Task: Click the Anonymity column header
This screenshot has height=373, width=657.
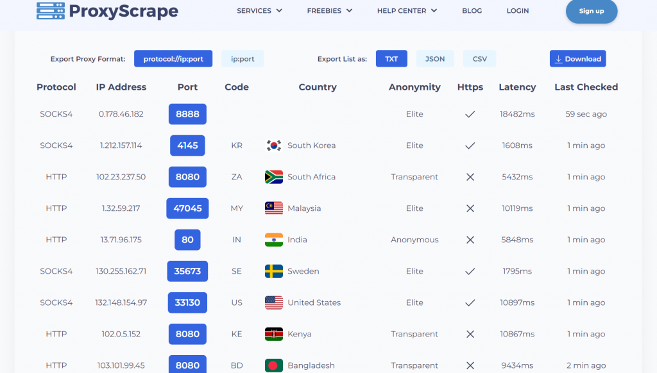Action: [x=414, y=87]
